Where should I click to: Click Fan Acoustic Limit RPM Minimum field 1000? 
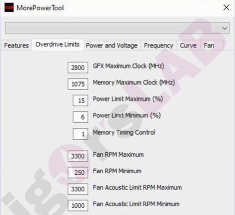click(x=78, y=206)
